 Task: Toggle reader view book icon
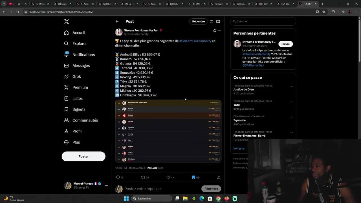point(218,21)
